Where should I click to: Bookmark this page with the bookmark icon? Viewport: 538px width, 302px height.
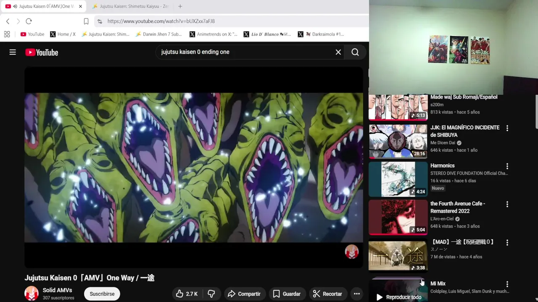[x=86, y=21]
